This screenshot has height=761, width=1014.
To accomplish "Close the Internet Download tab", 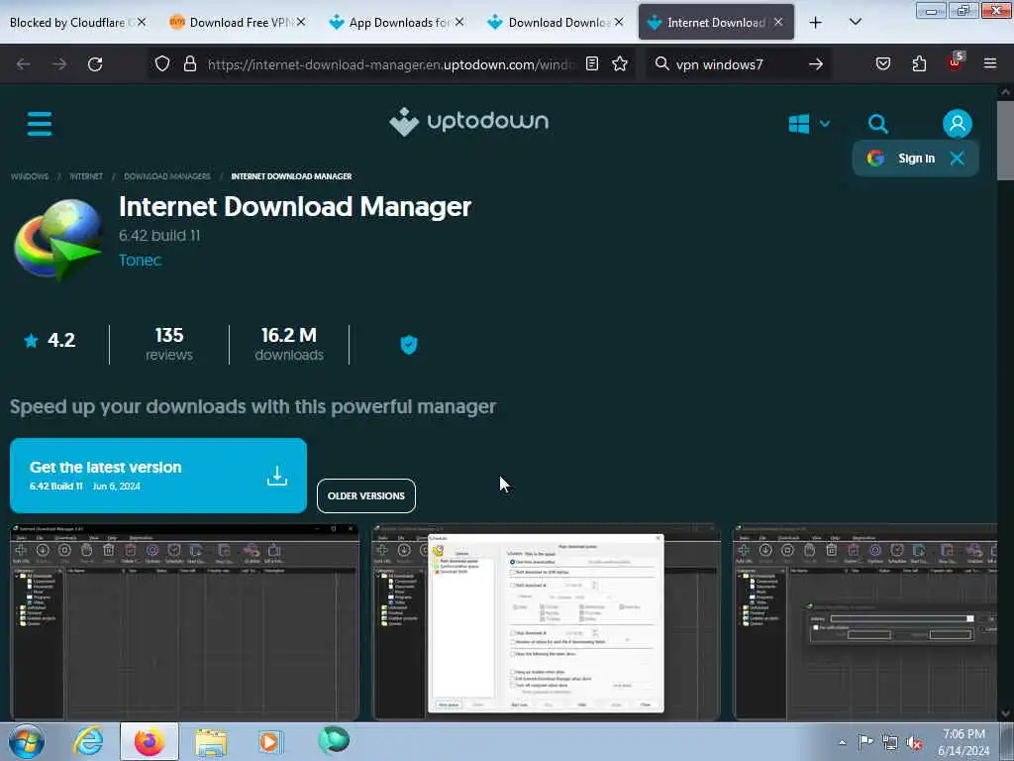I will (778, 23).
